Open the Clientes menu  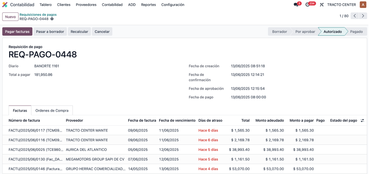point(64,5)
